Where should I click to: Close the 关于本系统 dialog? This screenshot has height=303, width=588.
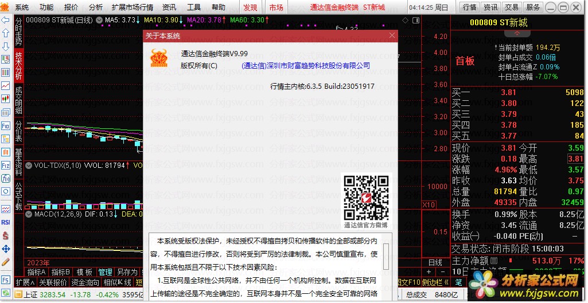tap(392, 36)
